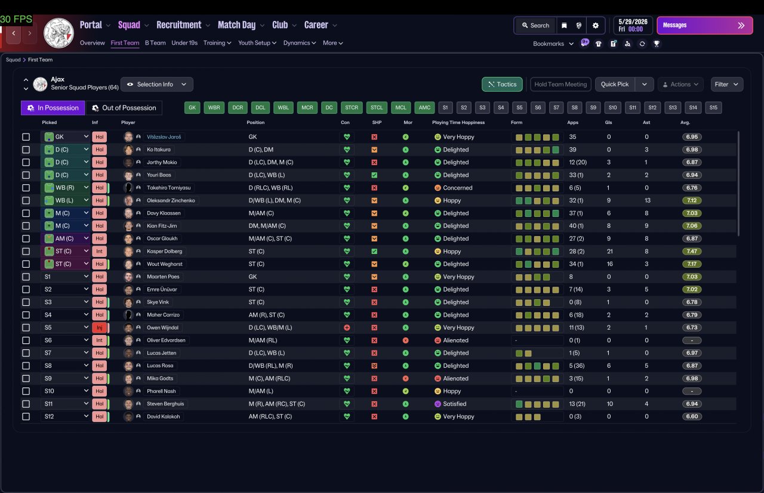
Task: Click the scouting person-search icon
Action: point(627,44)
